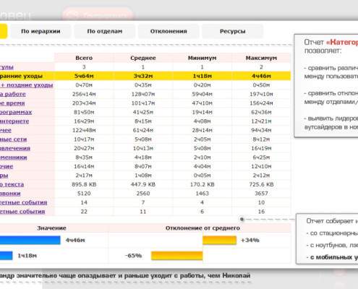
Task: Open the «ое время» row link
Action: [x=12, y=103]
